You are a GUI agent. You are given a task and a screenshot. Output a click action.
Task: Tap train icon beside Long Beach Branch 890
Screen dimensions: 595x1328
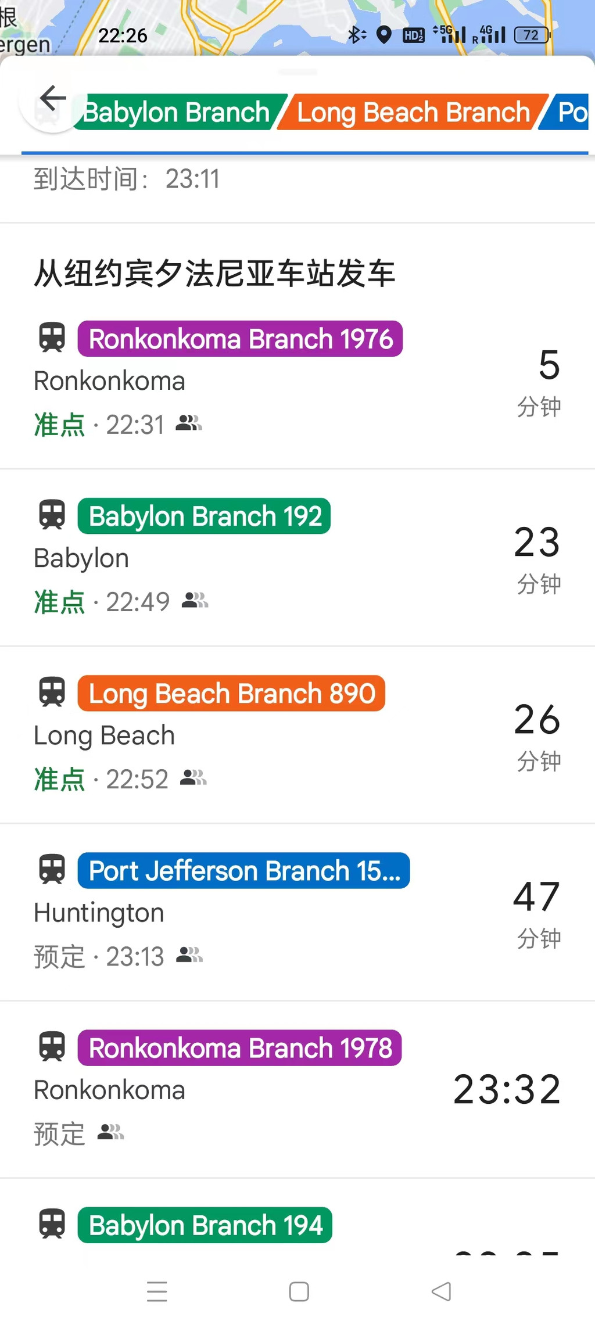click(x=52, y=692)
